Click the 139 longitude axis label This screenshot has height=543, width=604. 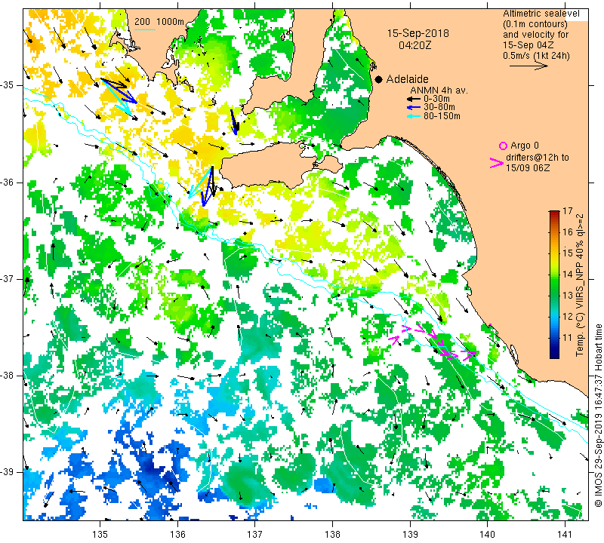[410, 534]
